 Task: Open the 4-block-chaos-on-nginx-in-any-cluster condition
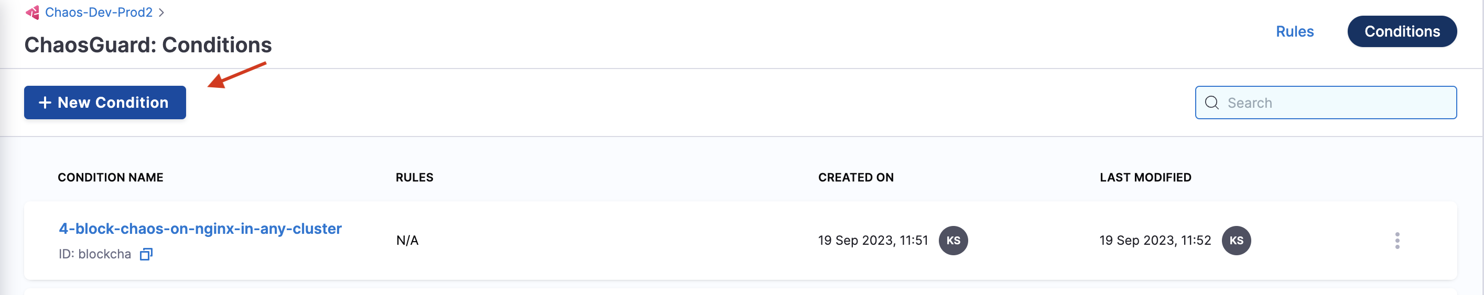click(200, 228)
